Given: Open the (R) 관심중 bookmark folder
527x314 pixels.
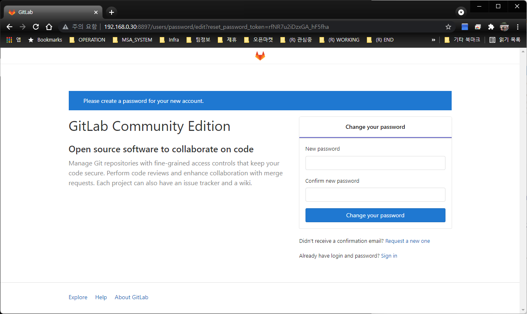Looking at the screenshot, I should 296,40.
